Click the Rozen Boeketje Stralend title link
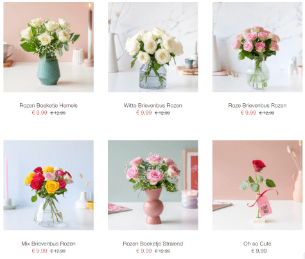305x259 pixels. tap(153, 244)
